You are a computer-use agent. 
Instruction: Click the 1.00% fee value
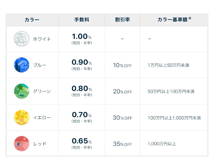[x=82, y=36]
